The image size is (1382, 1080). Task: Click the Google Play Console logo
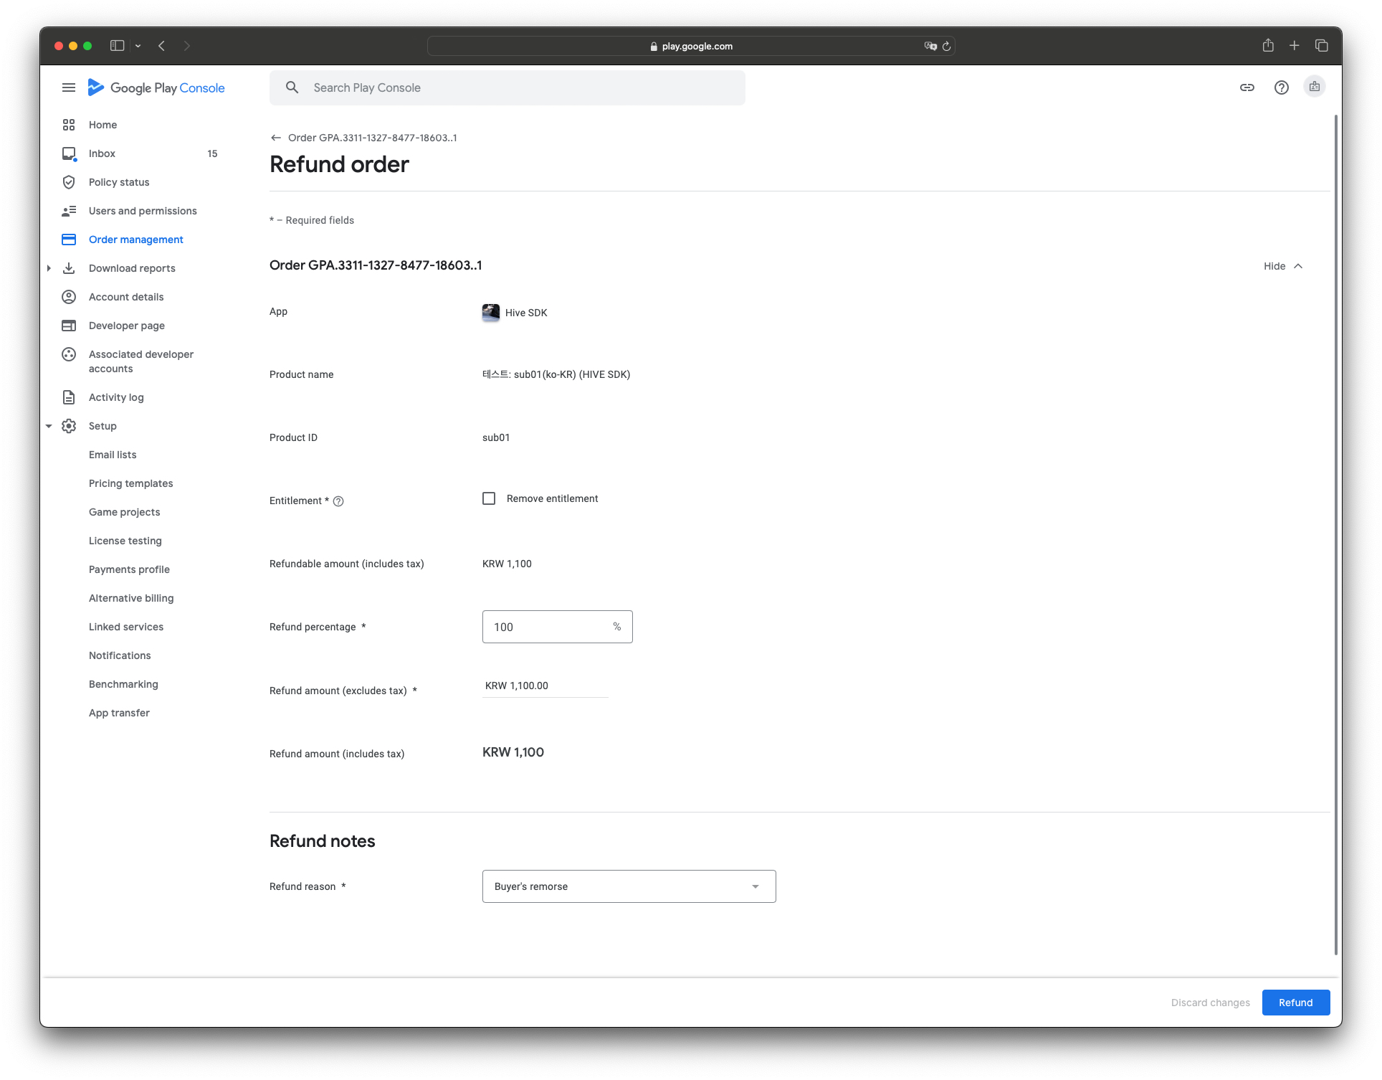(x=156, y=87)
